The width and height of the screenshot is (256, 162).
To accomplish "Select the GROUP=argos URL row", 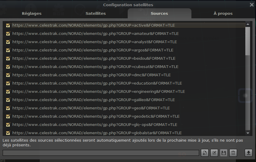I will point(128,50).
